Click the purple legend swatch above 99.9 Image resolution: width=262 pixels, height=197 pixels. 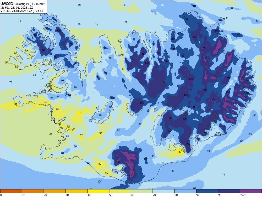(251, 191)
